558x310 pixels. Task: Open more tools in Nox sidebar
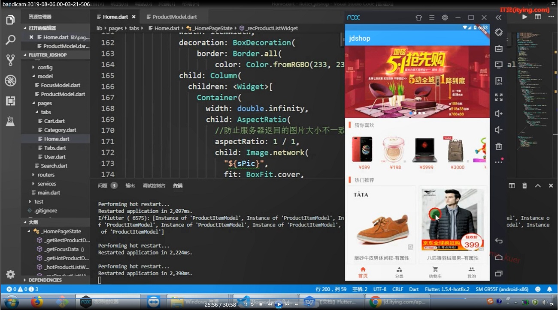coord(498,162)
